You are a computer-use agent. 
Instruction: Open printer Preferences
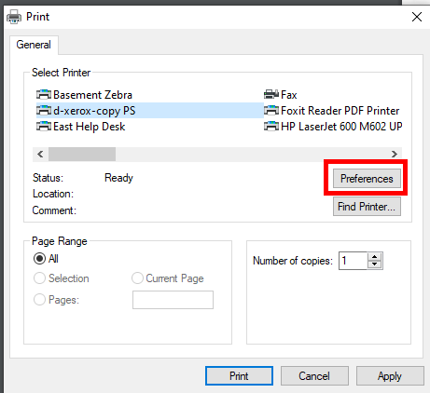(x=367, y=179)
